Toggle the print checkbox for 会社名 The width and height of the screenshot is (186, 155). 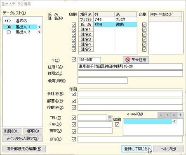tap(74, 94)
